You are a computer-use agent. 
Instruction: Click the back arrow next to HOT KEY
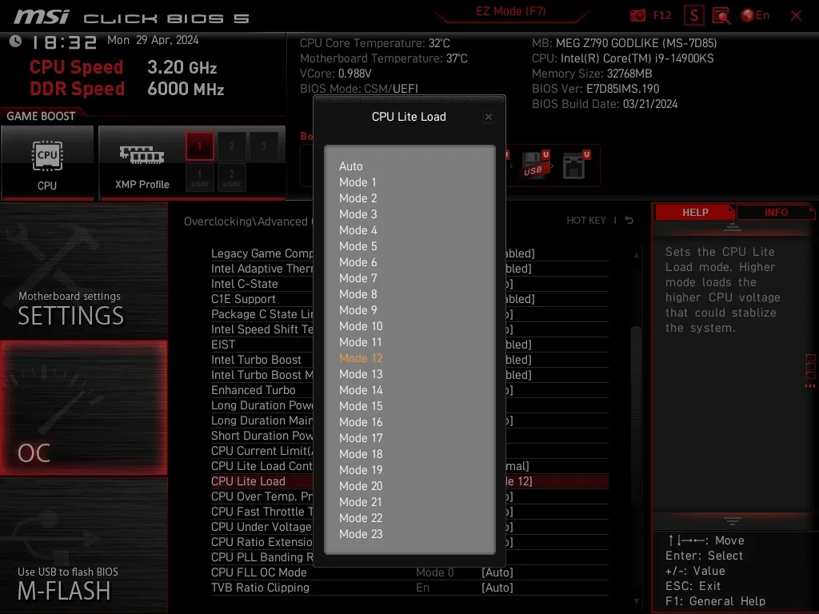click(629, 221)
